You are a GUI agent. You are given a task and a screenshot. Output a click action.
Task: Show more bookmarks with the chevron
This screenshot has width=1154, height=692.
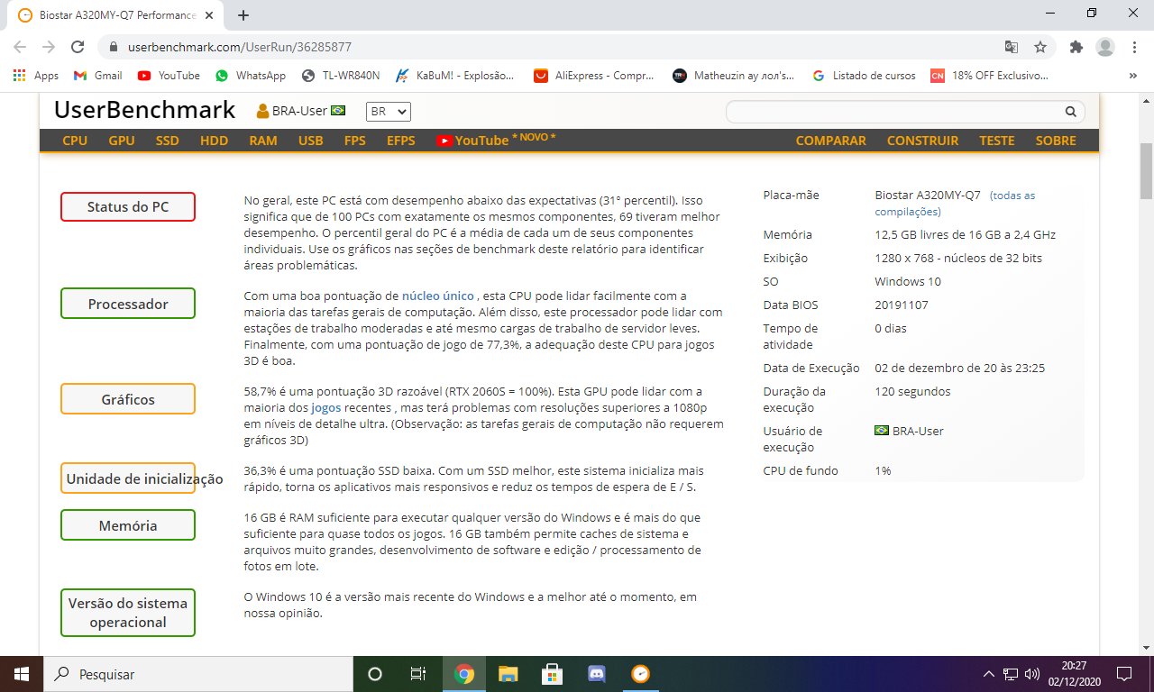coord(1132,76)
